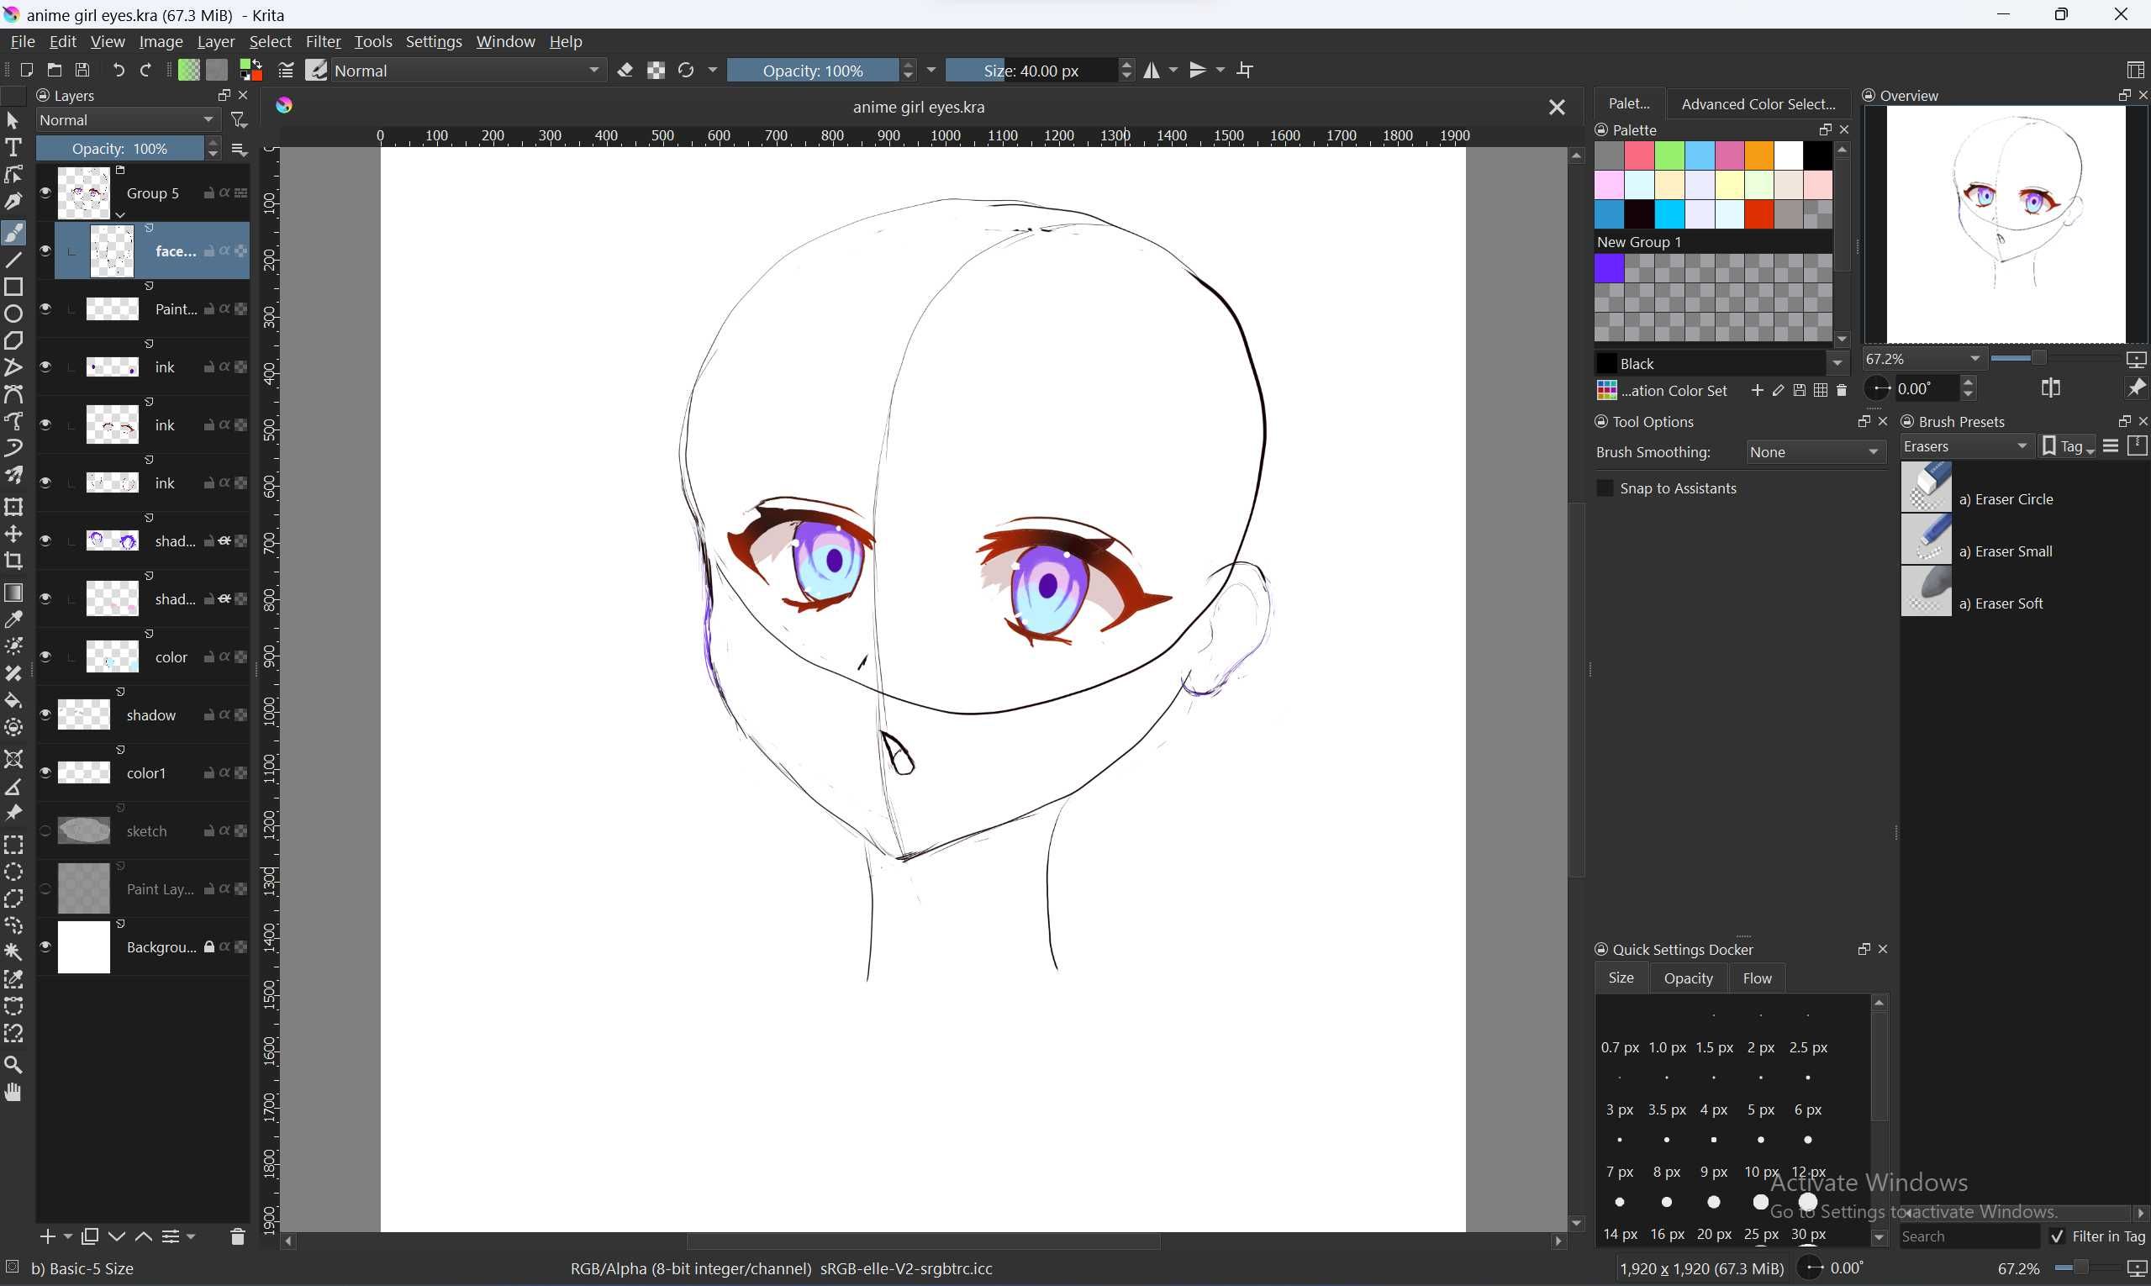The width and height of the screenshot is (2151, 1286).
Task: Open the brush blending mode Normal dropdown
Action: [x=468, y=71]
